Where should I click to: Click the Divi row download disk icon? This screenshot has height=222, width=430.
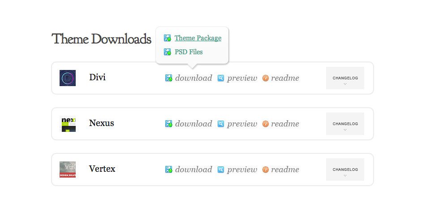169,78
